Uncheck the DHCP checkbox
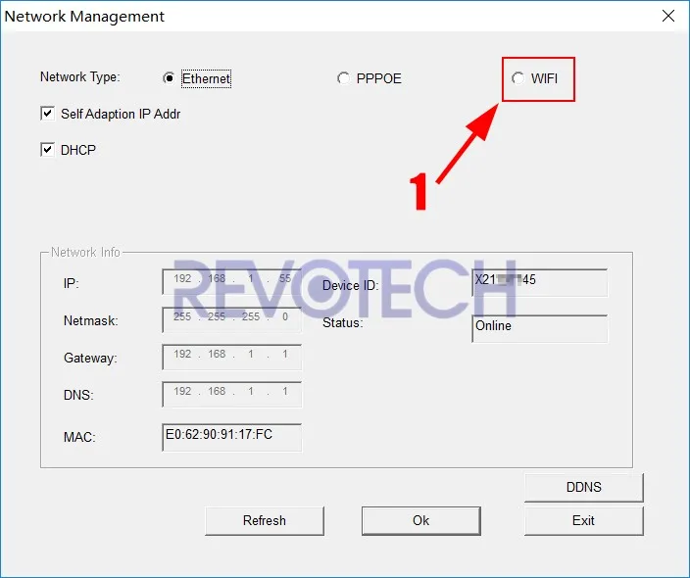This screenshot has width=690, height=578. pos(47,150)
